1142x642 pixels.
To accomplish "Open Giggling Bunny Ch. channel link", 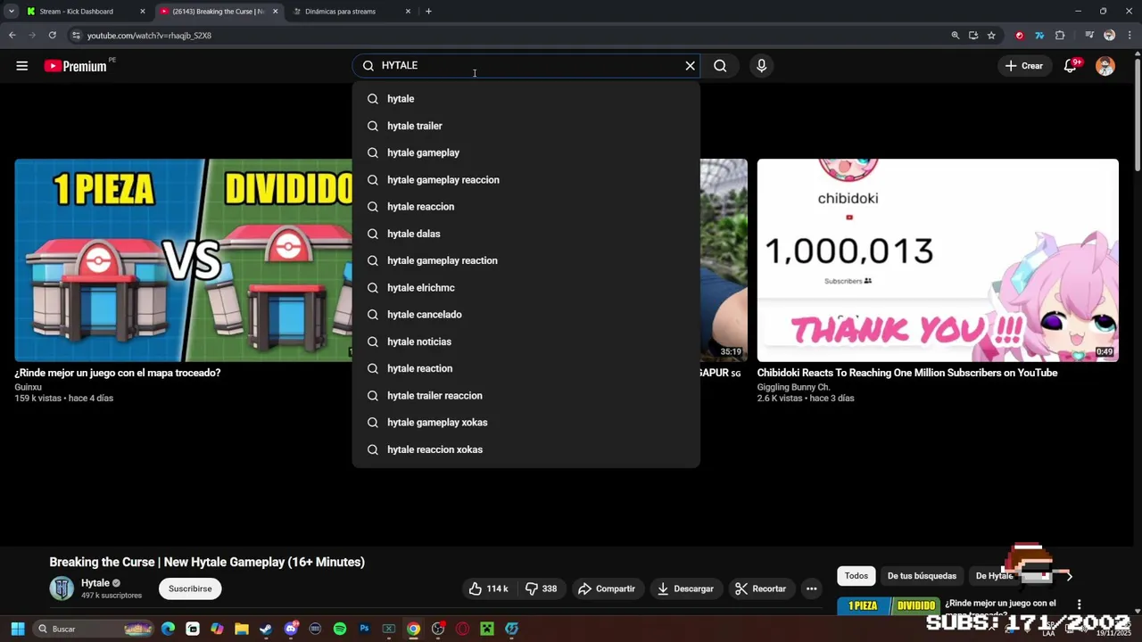I will point(793,388).
